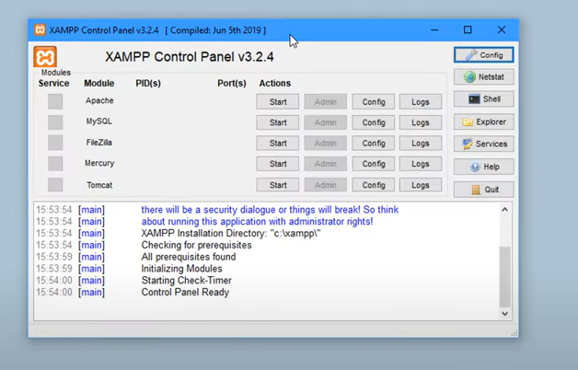Click 'there will be a security dialogue' line
Image resolution: width=578 pixels, height=370 pixels.
point(270,210)
